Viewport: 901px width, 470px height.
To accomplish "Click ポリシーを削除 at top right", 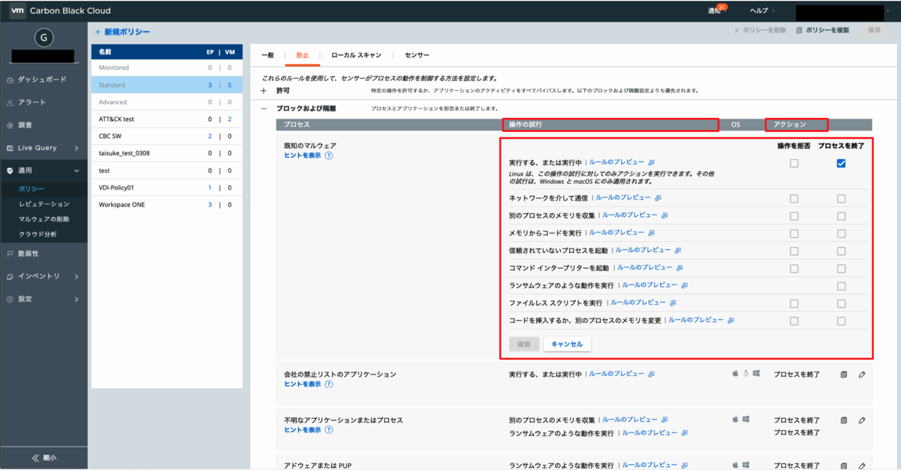I will [760, 31].
